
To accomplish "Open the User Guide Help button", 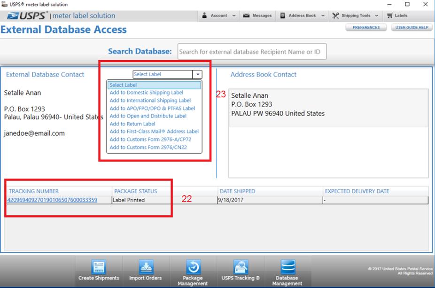I will (412, 27).
